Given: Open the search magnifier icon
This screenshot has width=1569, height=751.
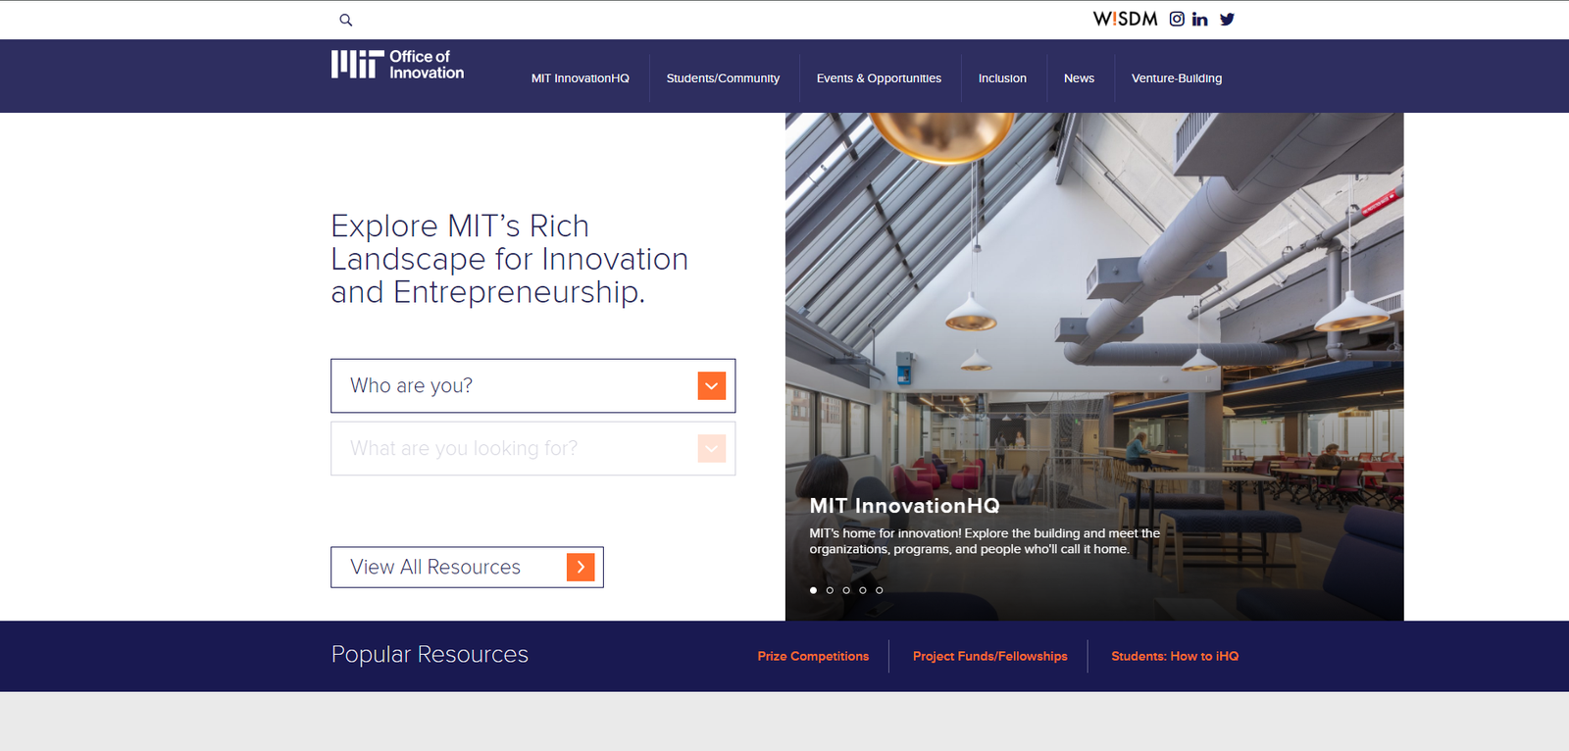Looking at the screenshot, I should click(x=345, y=20).
